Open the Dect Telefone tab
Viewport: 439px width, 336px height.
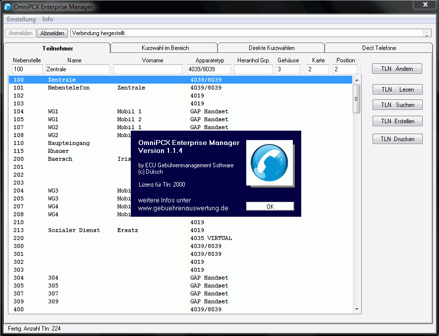coord(379,48)
